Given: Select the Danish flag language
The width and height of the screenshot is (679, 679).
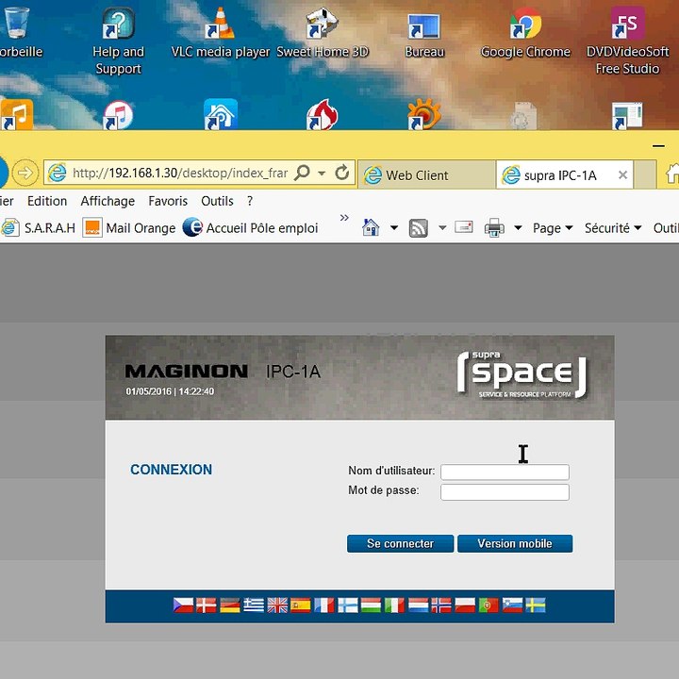Looking at the screenshot, I should point(207,604).
